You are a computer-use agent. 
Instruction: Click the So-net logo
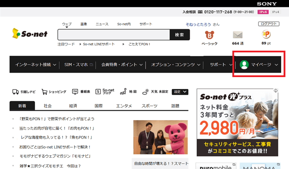point(30,34)
